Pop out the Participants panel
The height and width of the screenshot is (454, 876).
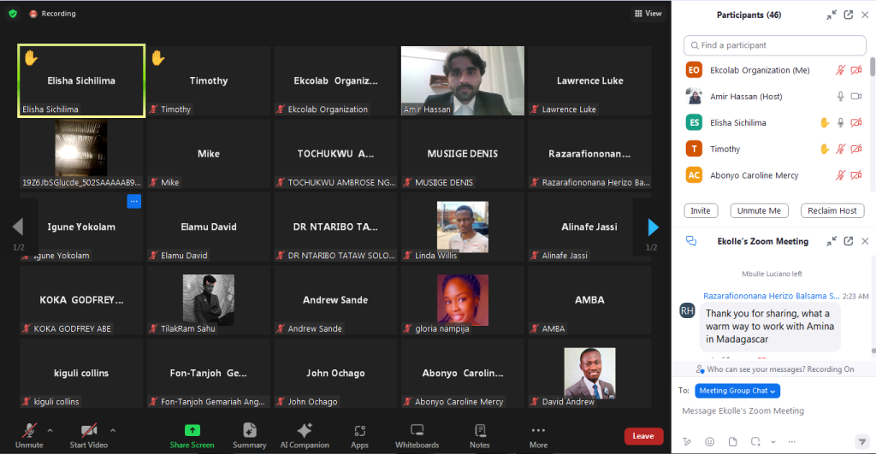848,15
